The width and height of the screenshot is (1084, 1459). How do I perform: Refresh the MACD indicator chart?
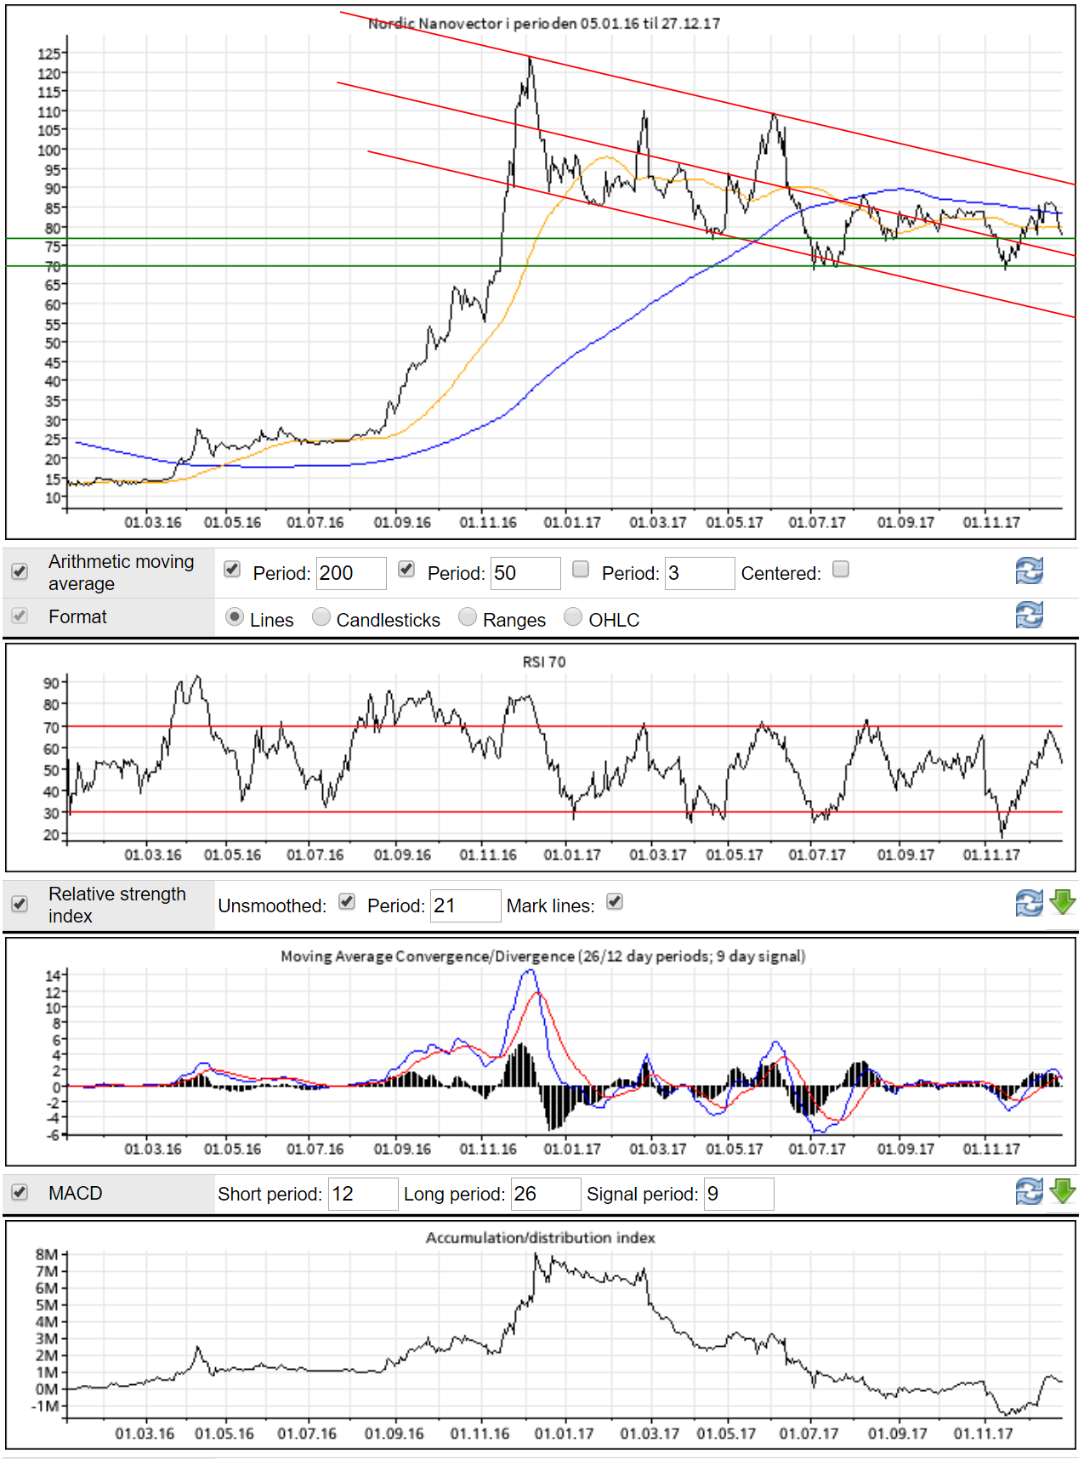pyautogui.click(x=1030, y=1192)
